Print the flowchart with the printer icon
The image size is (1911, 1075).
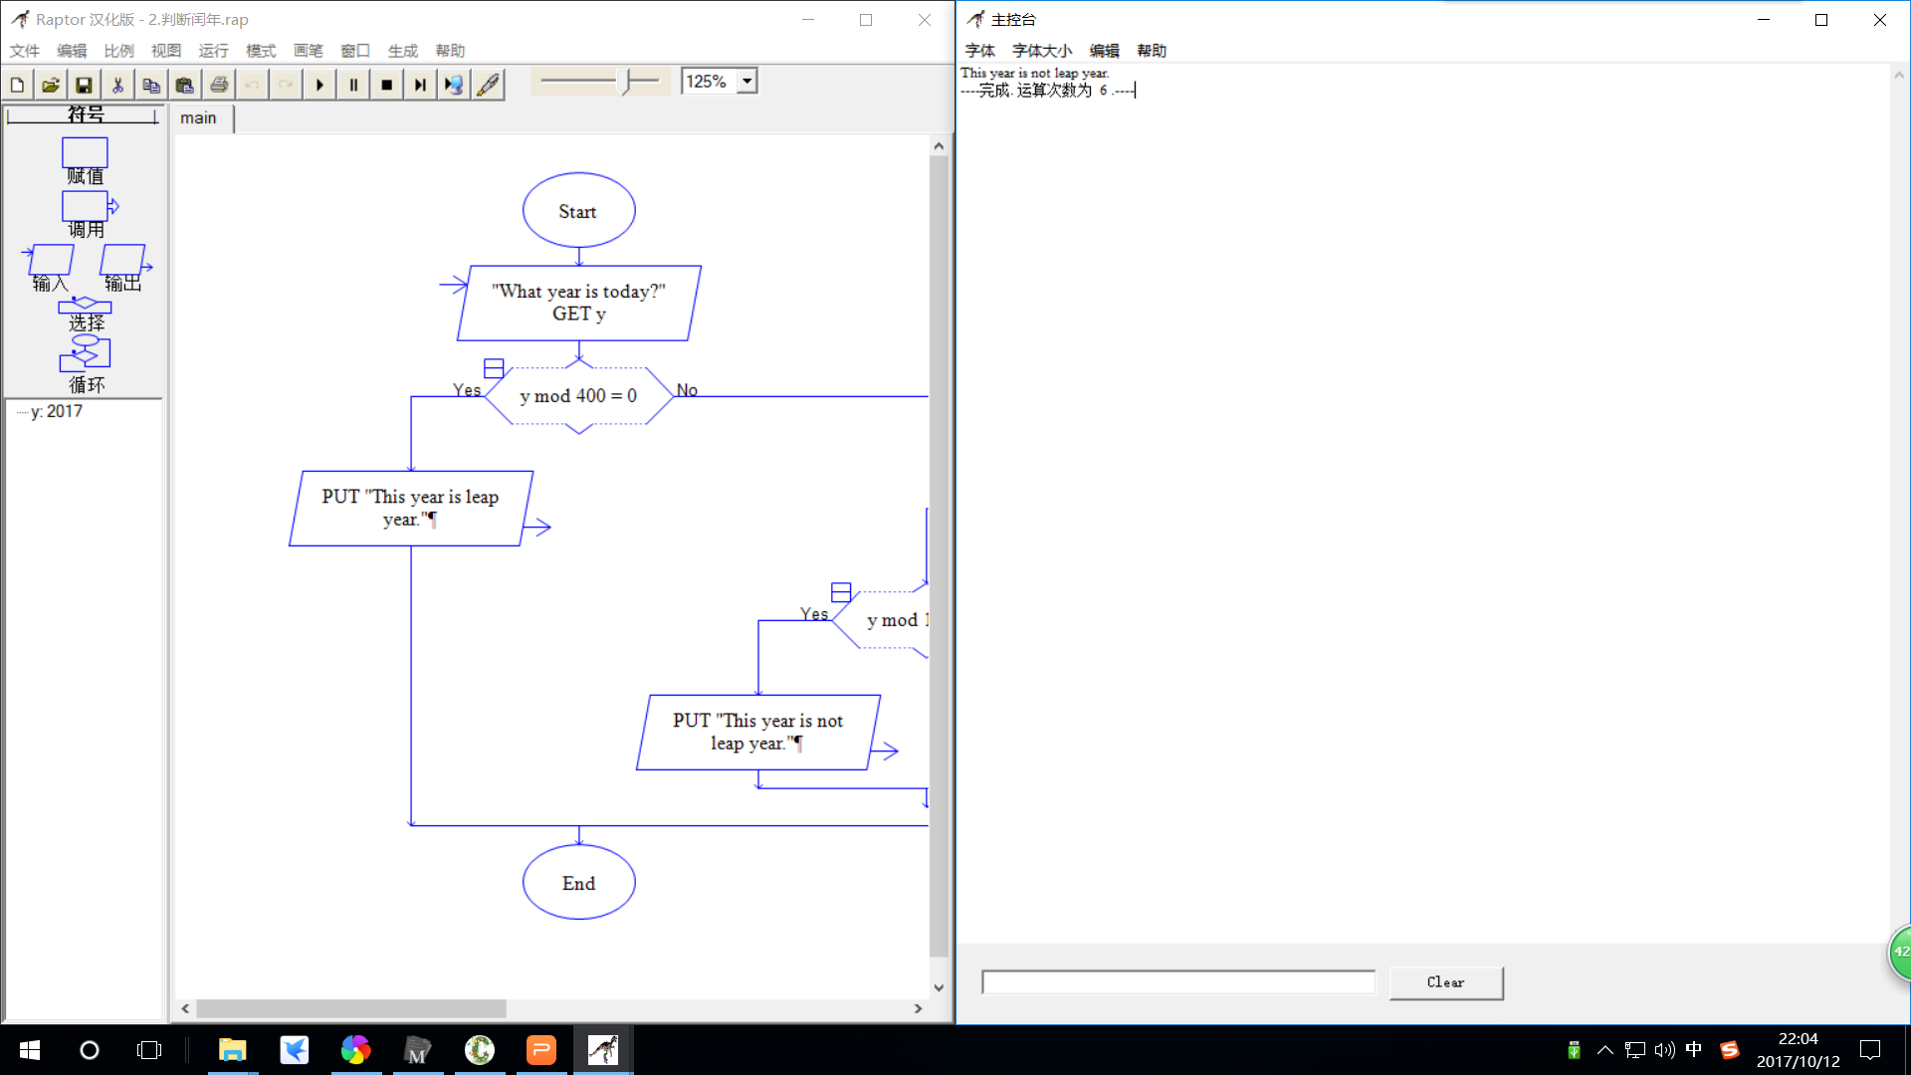pyautogui.click(x=219, y=85)
